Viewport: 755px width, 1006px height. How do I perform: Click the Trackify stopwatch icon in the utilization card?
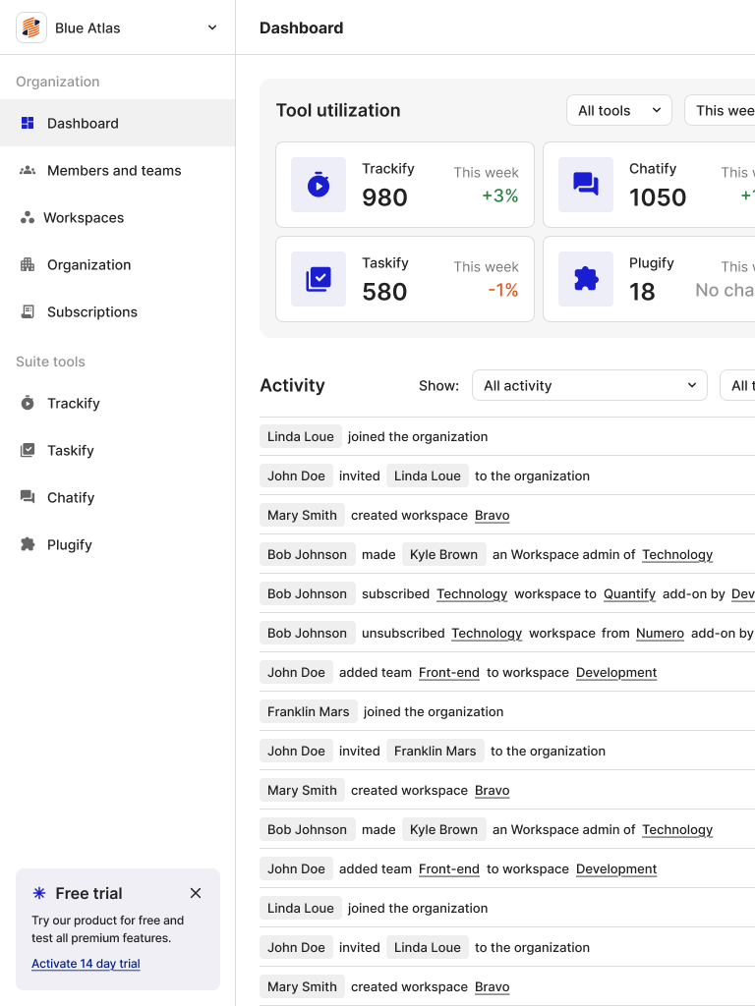point(319,185)
